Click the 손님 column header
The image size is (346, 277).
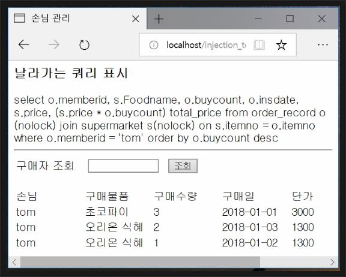pyautogui.click(x=26, y=196)
